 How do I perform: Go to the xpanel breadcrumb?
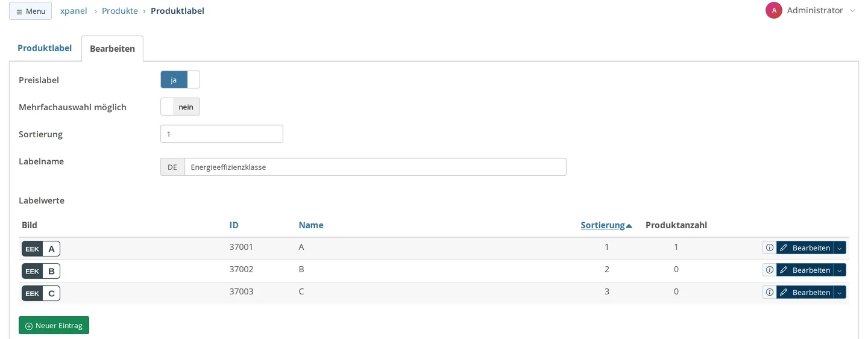(x=74, y=11)
